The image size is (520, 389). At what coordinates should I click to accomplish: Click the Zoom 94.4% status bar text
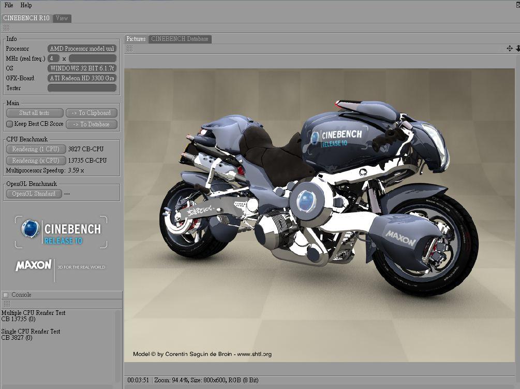click(171, 380)
